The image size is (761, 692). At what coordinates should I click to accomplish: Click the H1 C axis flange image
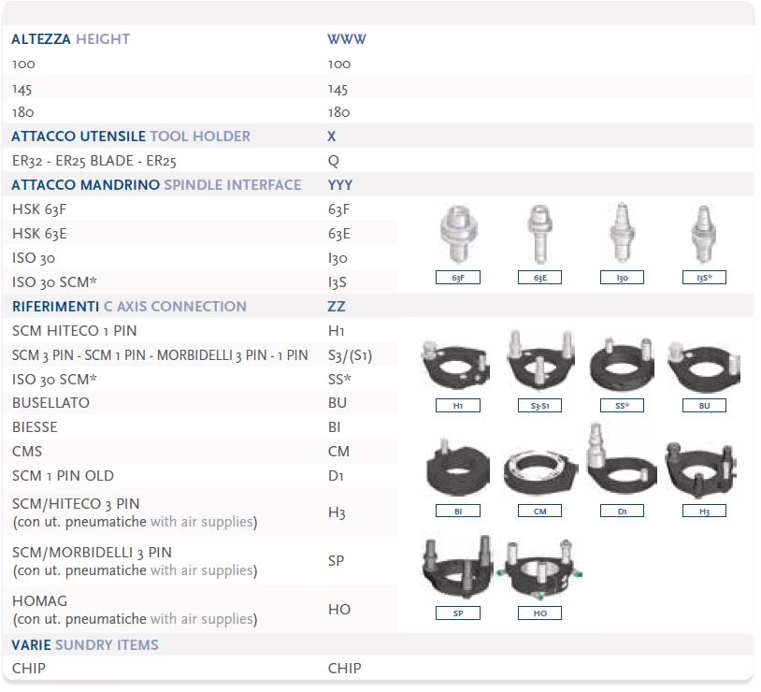[x=458, y=366]
